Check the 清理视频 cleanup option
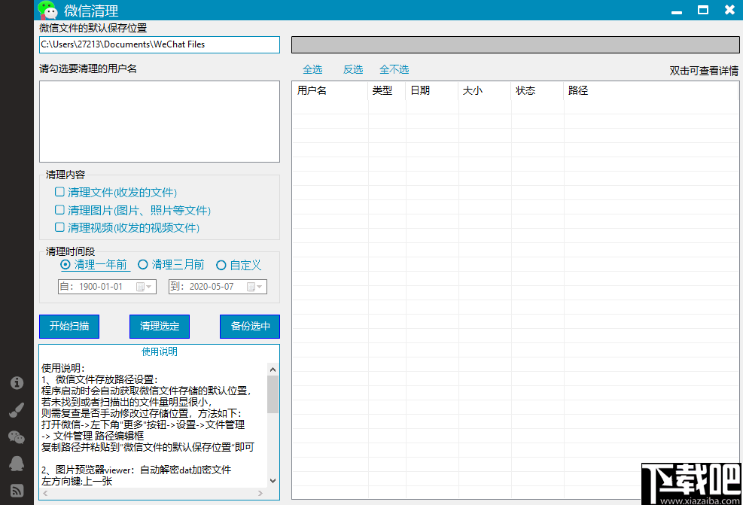 (59, 227)
